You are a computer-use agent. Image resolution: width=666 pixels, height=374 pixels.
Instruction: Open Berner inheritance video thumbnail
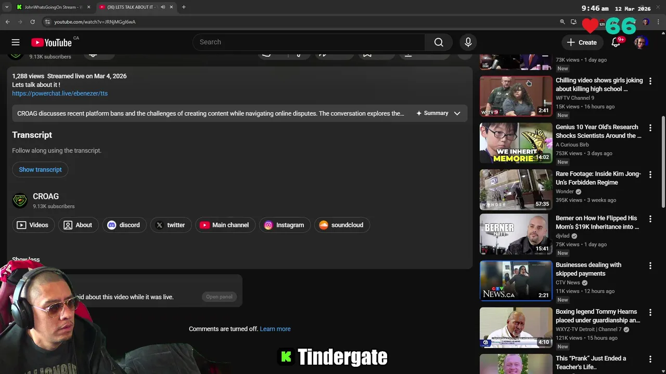pos(516,234)
